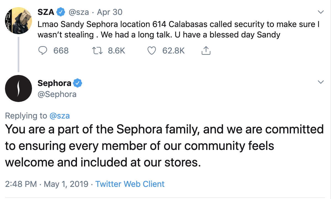This screenshot has height=199, width=331.
Task: Like SZA's tweet with the heart icon
Action: click(152, 51)
